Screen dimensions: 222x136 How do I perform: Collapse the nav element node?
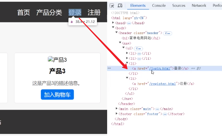[120, 43]
